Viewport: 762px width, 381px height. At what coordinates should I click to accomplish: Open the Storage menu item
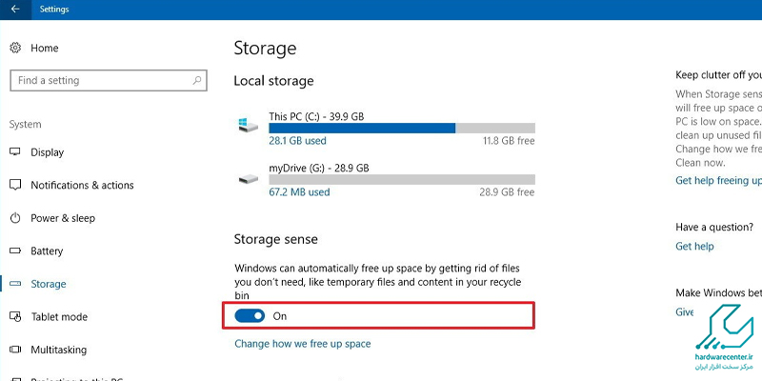(x=49, y=284)
